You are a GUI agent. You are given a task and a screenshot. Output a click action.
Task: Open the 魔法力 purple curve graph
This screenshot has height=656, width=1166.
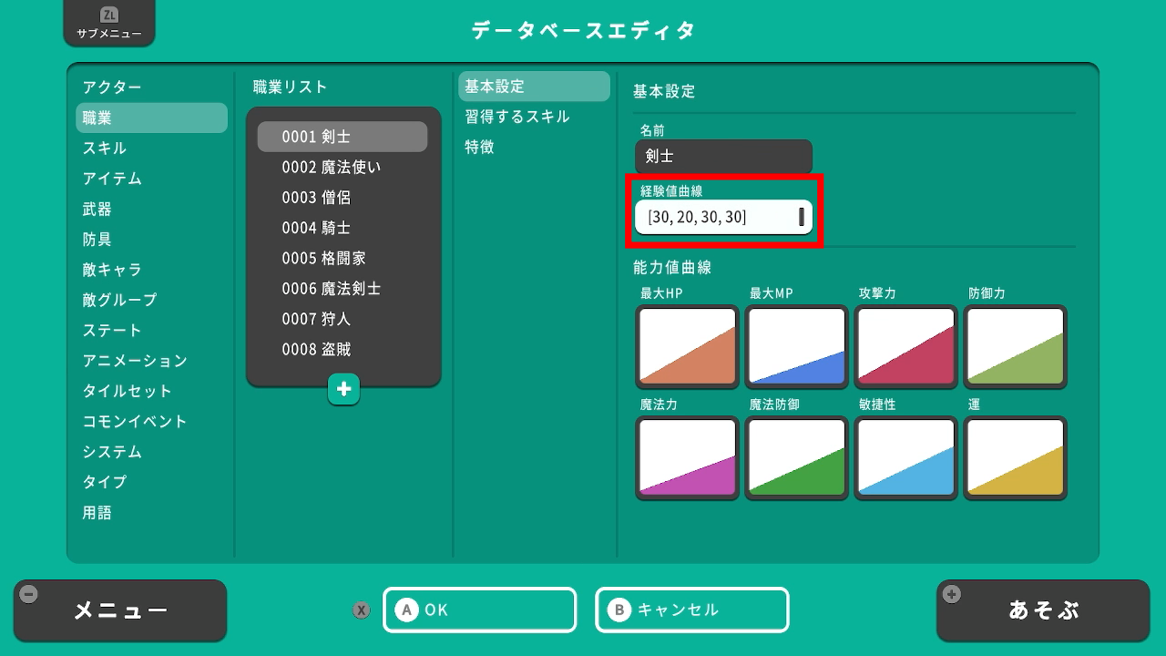687,457
